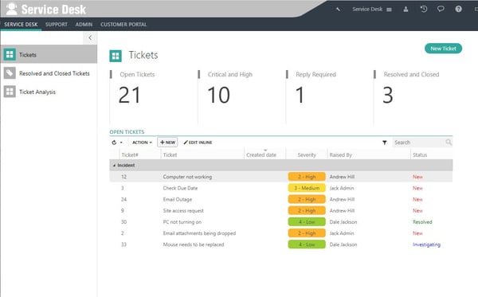Click the filter funnel icon
The width and height of the screenshot is (478, 297).
click(x=385, y=143)
